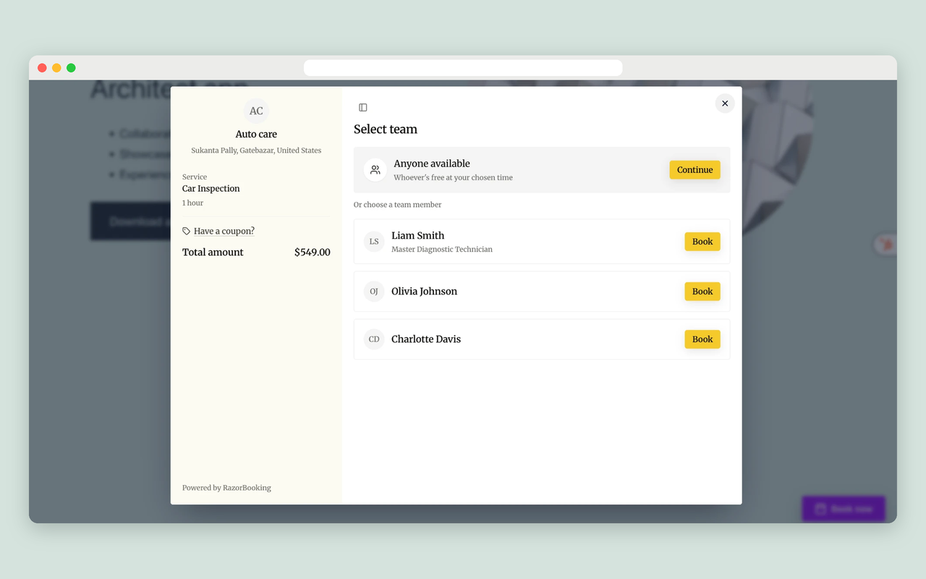Select the Olivia Johnson name text
Viewport: 926px width, 579px height.
(424, 292)
